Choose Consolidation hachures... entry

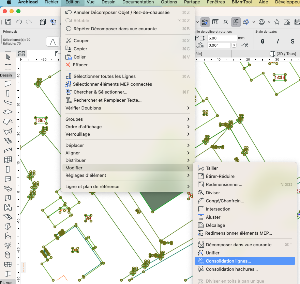tap(245, 269)
